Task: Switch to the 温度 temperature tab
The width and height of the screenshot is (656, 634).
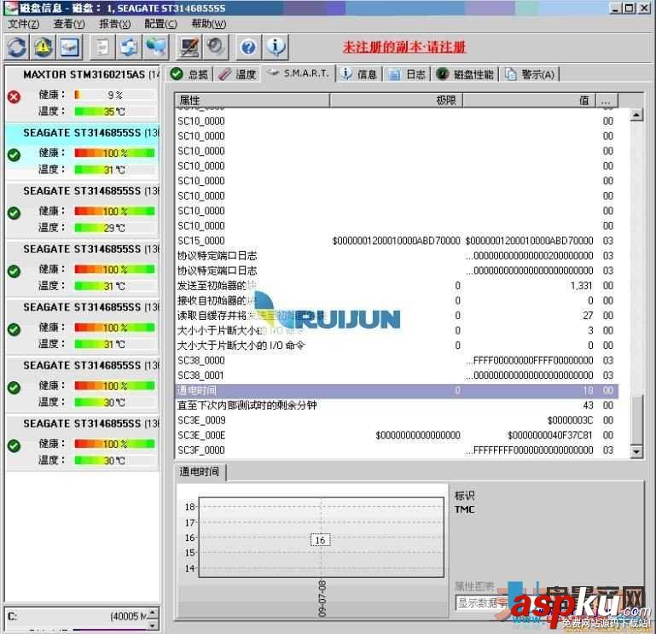Action: [237, 74]
